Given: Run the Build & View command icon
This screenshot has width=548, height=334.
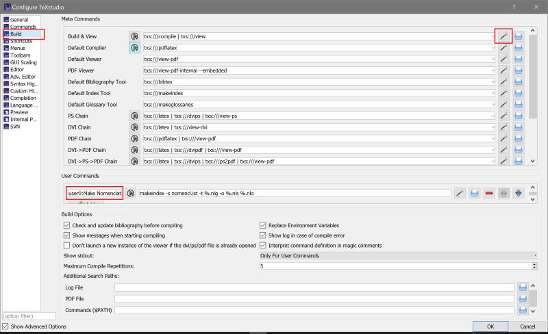Looking at the screenshot, I should click(134, 36).
